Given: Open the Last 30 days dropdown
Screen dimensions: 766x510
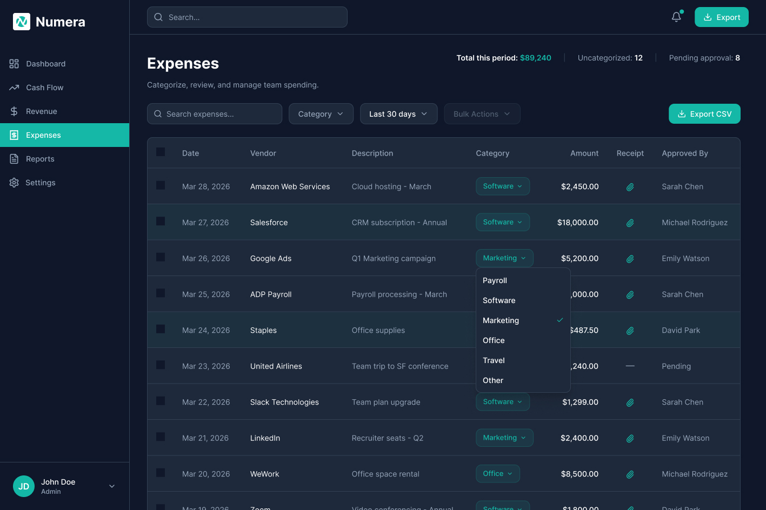Looking at the screenshot, I should pyautogui.click(x=399, y=114).
